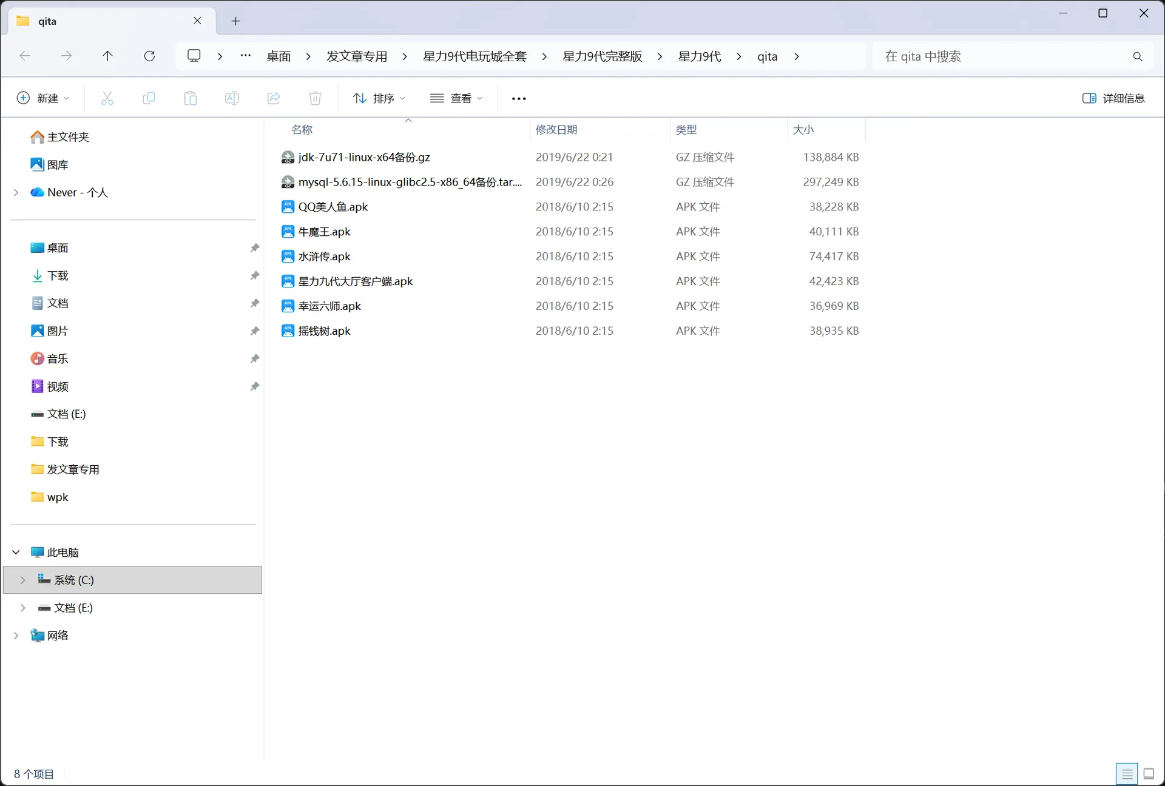Sort by 类型 column header
The height and width of the screenshot is (786, 1165).
point(729,130)
